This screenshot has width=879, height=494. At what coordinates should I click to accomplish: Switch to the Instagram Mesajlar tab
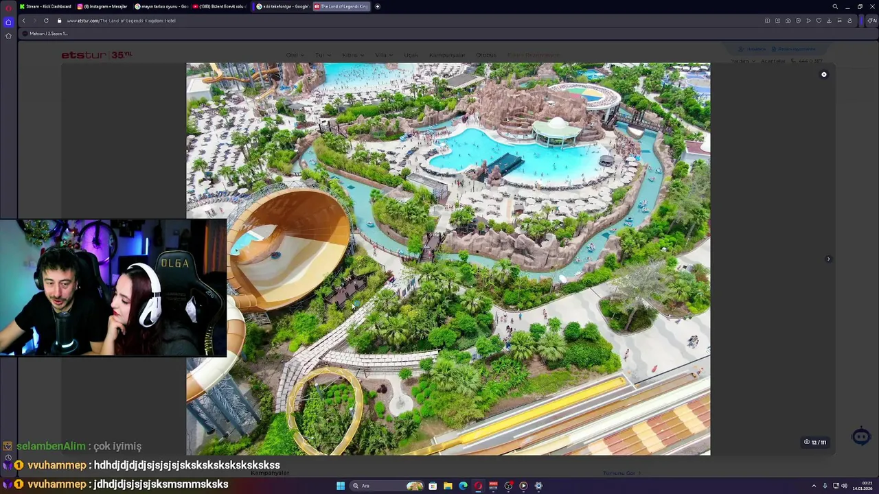[102, 7]
